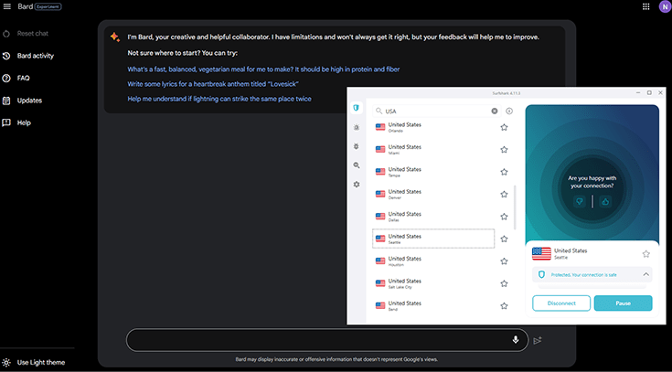Favorite the Seattle list row star
The height and width of the screenshot is (372, 672).
click(x=504, y=239)
